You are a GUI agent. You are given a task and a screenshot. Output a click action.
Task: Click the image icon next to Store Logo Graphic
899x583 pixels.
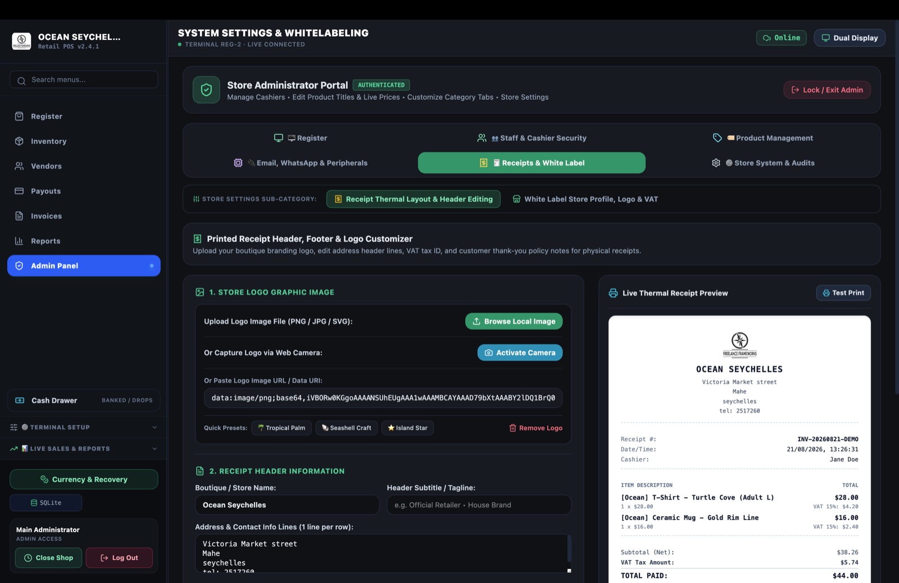click(x=199, y=292)
